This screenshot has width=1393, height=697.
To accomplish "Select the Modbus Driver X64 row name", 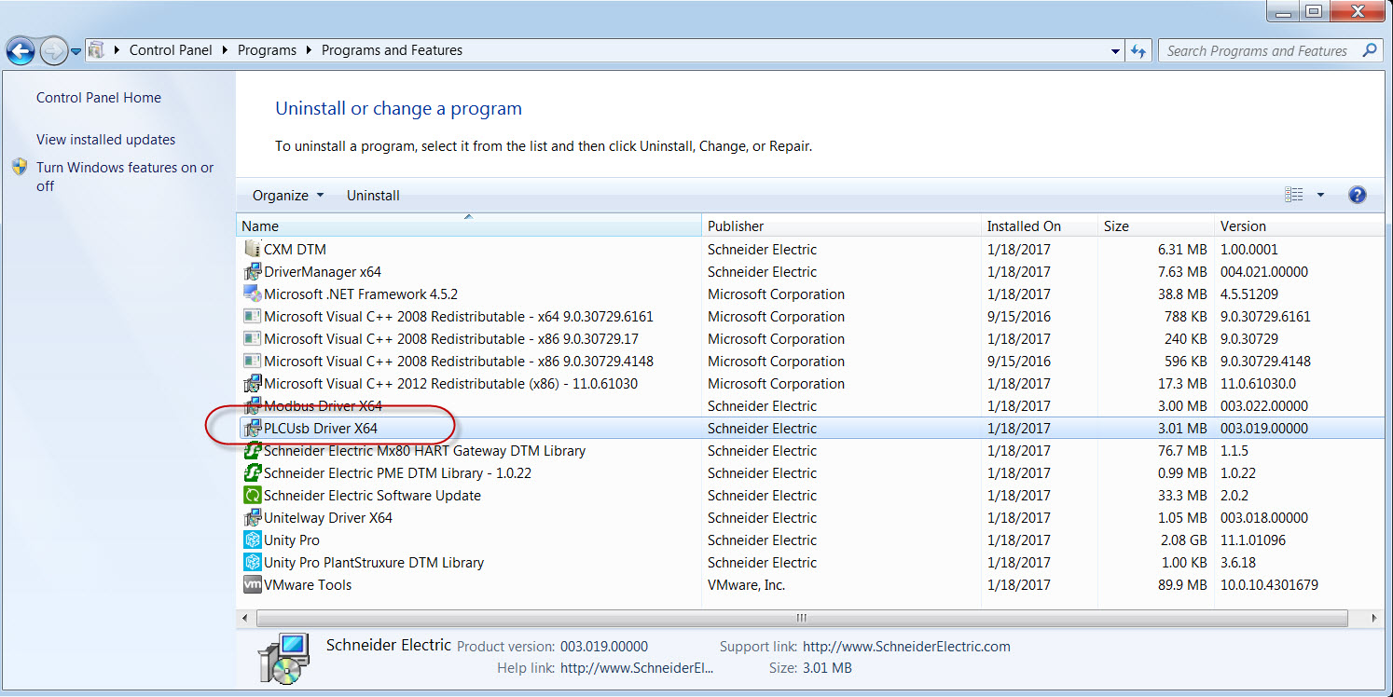I will click(323, 406).
